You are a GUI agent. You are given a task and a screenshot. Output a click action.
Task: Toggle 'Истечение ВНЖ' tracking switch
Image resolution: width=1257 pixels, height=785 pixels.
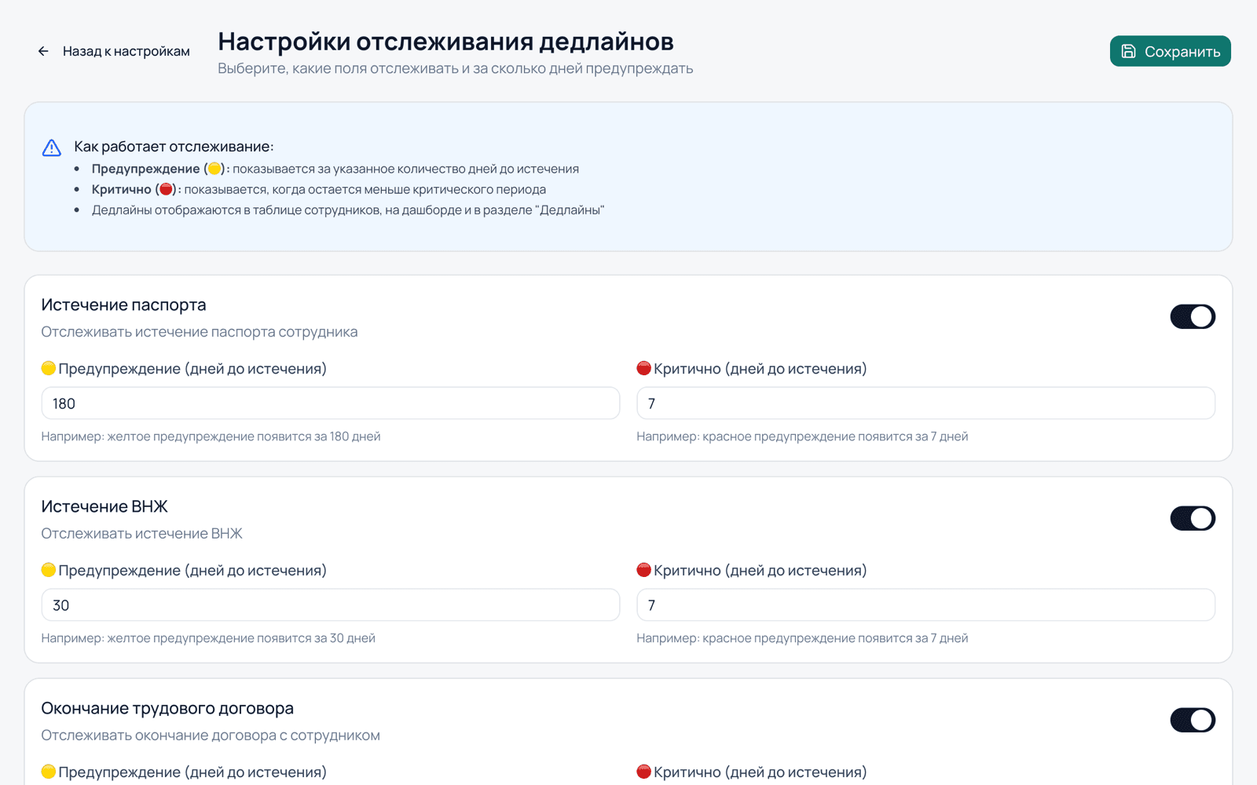tap(1193, 518)
